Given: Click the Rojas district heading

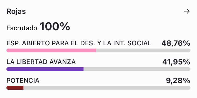Looking at the screenshot, I should [16, 11].
